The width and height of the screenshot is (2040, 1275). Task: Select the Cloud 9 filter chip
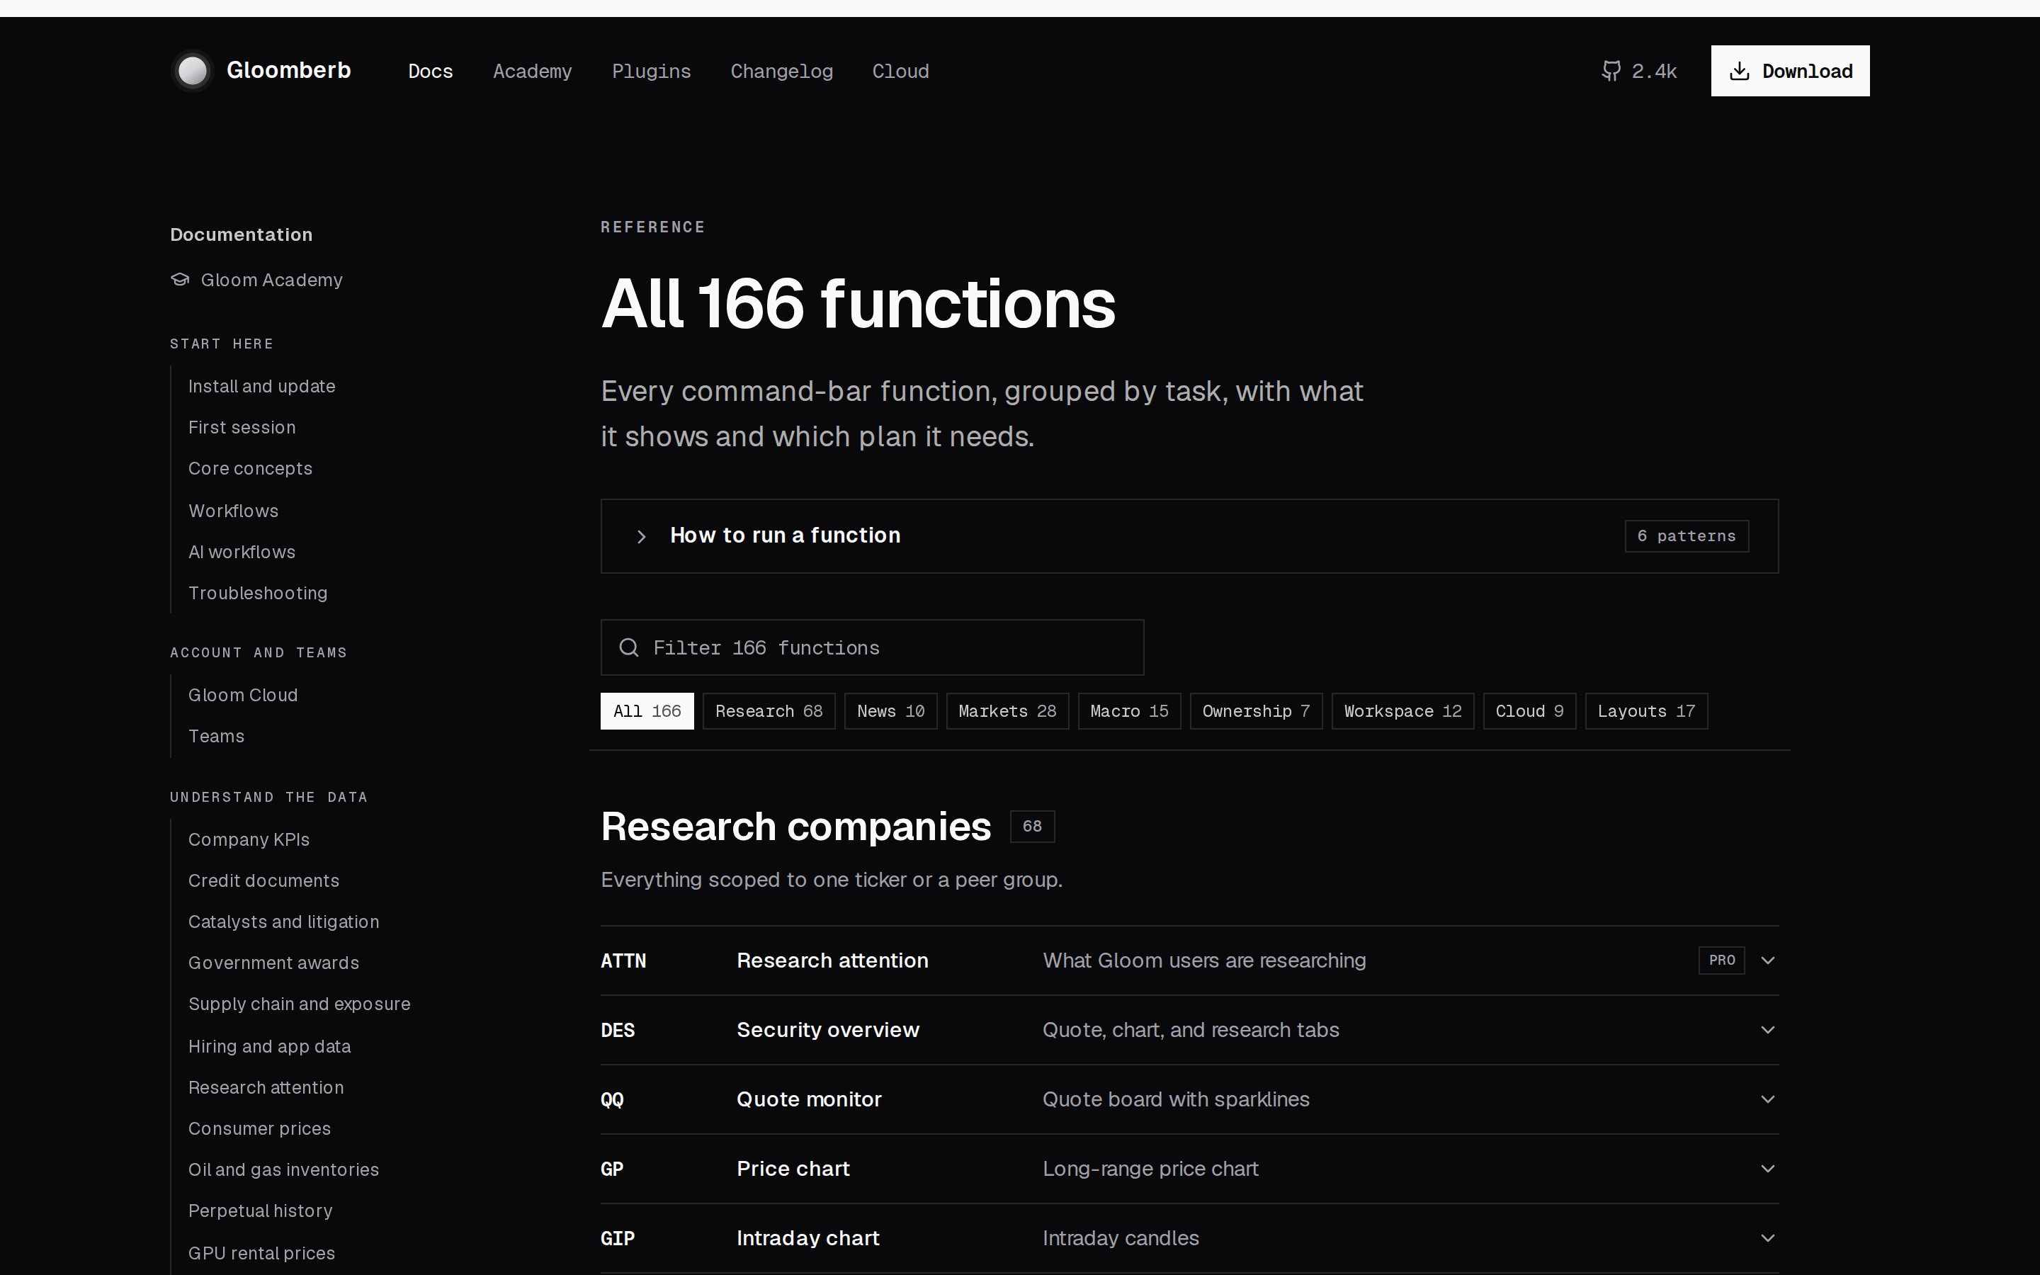[x=1529, y=711]
